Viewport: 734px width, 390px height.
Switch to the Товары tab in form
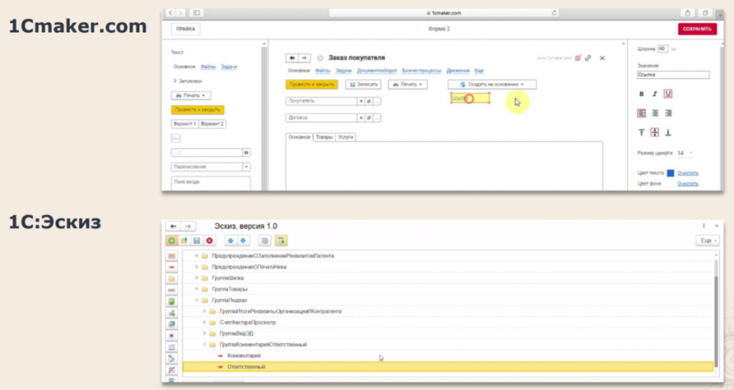[324, 137]
